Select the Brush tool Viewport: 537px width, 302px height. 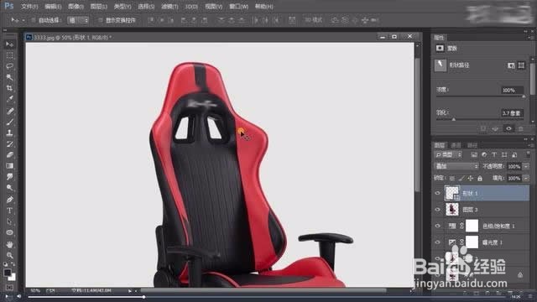click(9, 122)
